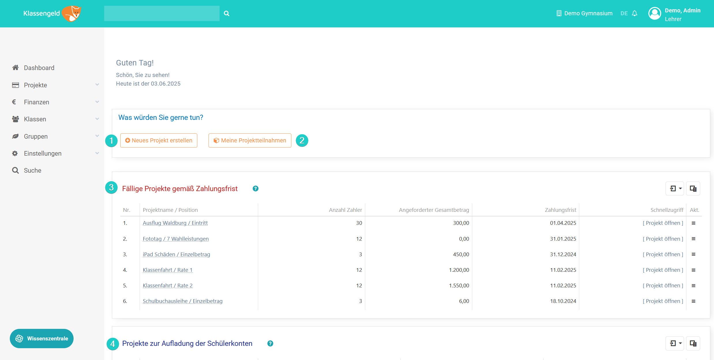
Task: Click the Projekte card icon in sidebar
Action: [16, 85]
